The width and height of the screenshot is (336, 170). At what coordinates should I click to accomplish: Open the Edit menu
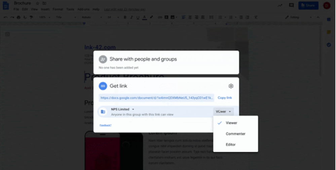25,9
